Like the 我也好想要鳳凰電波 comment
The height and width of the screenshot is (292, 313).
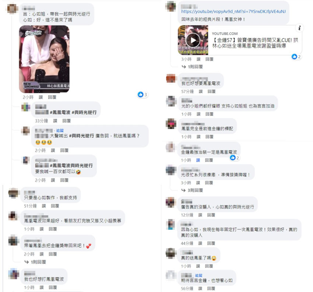coord(201,91)
